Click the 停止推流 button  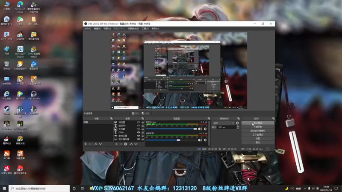point(258,123)
